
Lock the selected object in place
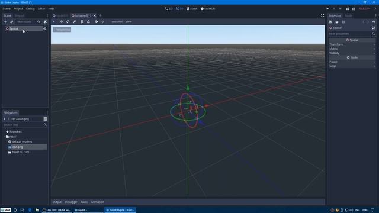88,22
